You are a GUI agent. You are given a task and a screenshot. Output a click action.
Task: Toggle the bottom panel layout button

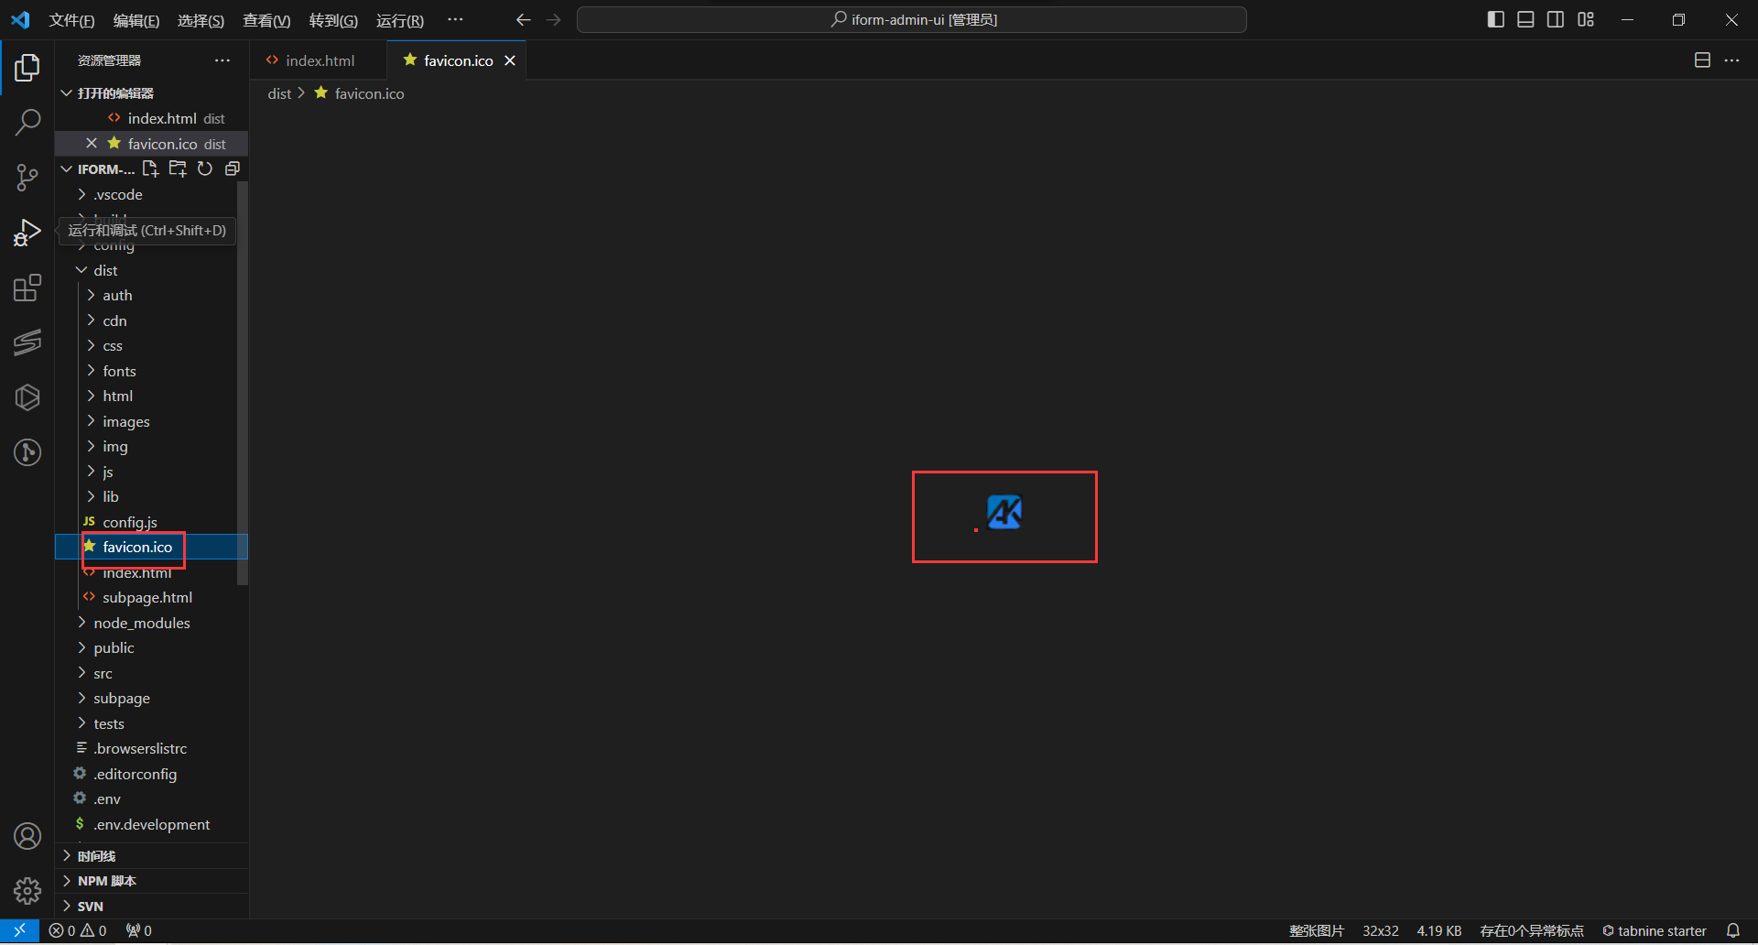1525,19
